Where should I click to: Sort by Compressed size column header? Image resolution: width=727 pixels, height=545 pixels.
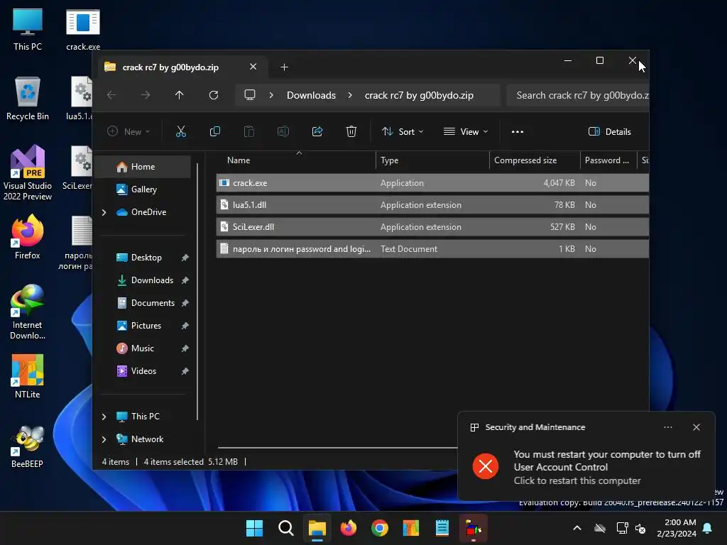pyautogui.click(x=535, y=160)
